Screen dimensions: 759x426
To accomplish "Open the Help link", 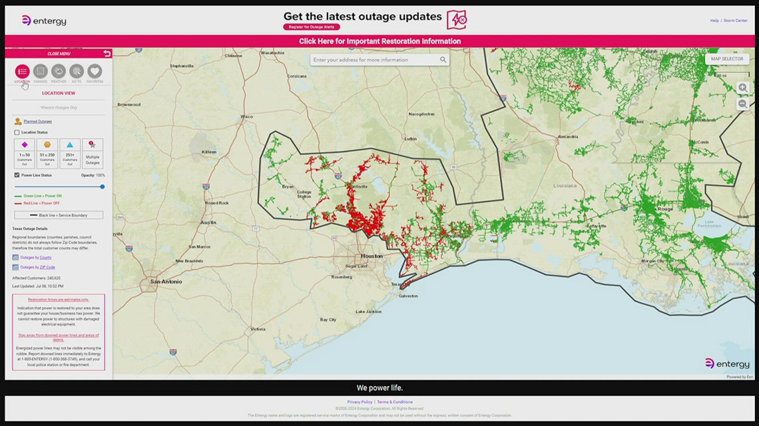I will point(714,21).
